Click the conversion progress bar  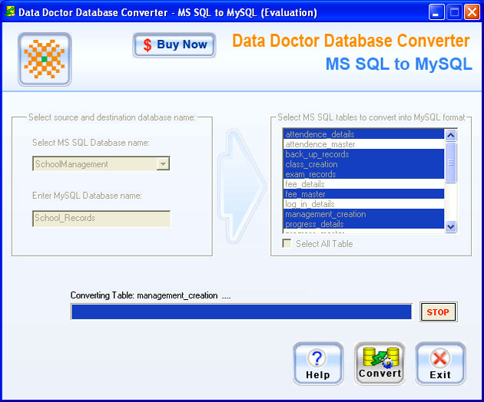coord(241,311)
